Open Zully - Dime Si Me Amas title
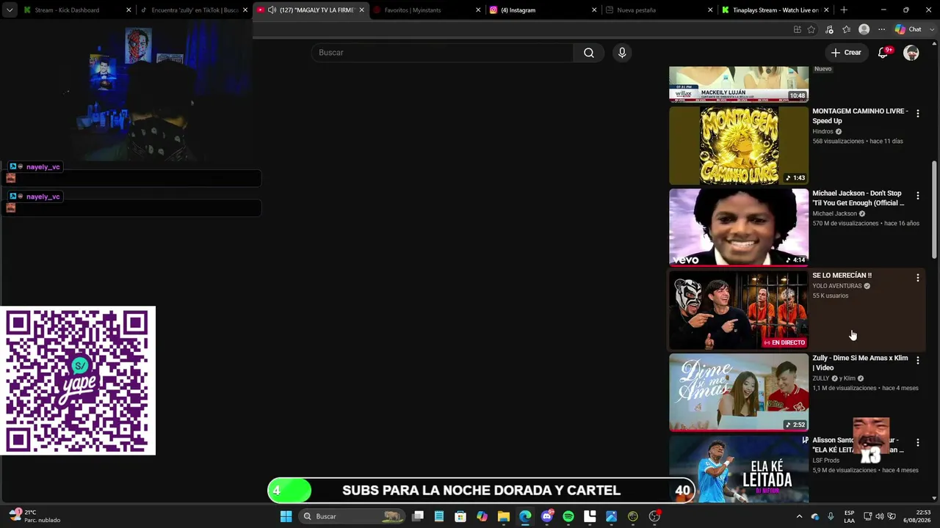 (860, 363)
